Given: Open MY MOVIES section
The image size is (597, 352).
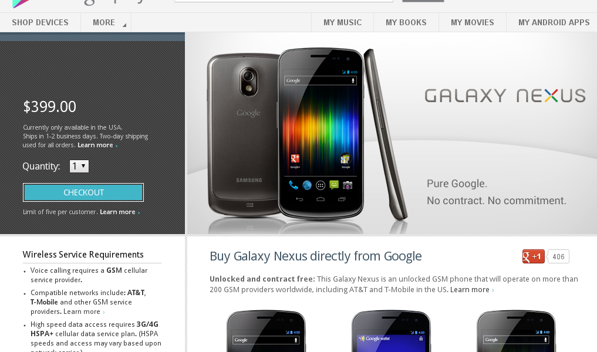Looking at the screenshot, I should pos(473,22).
